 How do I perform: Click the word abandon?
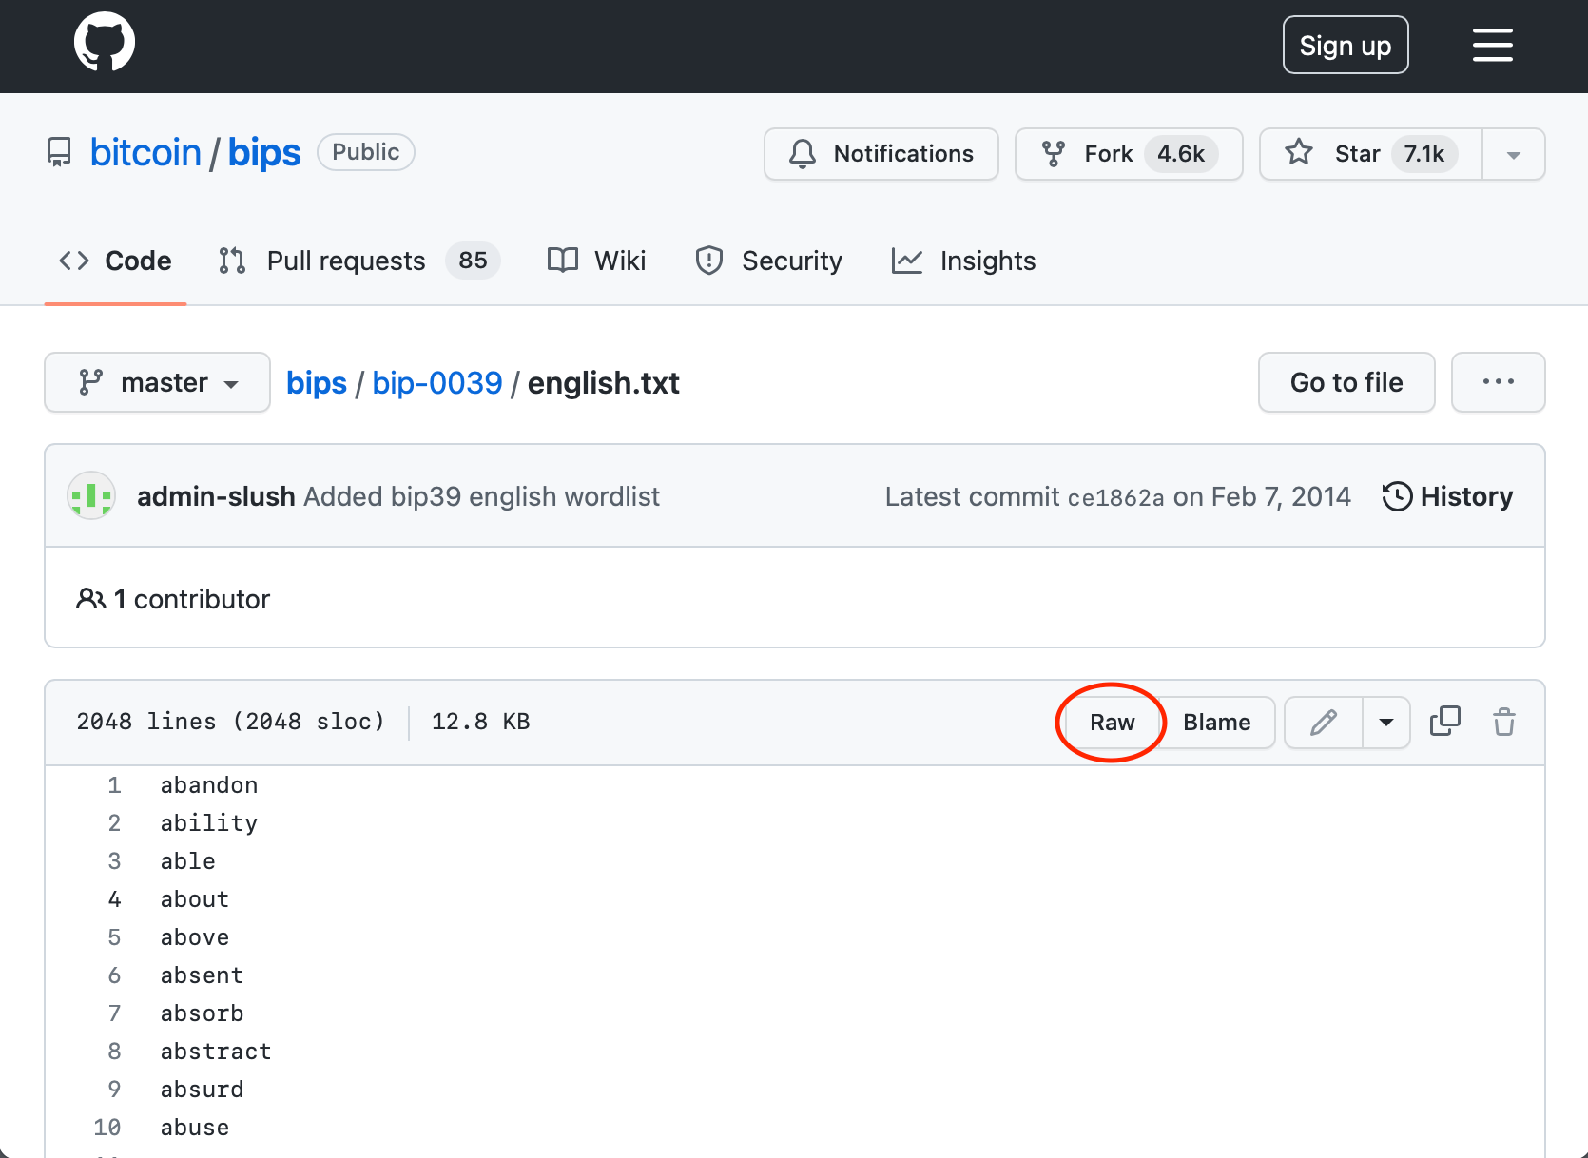[x=209, y=785]
